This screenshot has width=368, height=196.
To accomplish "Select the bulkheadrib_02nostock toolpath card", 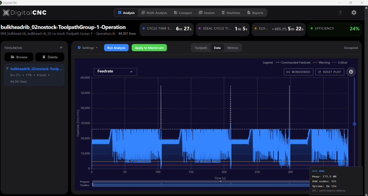I will tap(34, 75).
